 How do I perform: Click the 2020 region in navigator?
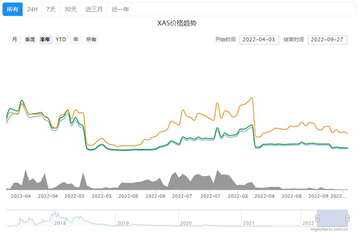[x=186, y=223]
